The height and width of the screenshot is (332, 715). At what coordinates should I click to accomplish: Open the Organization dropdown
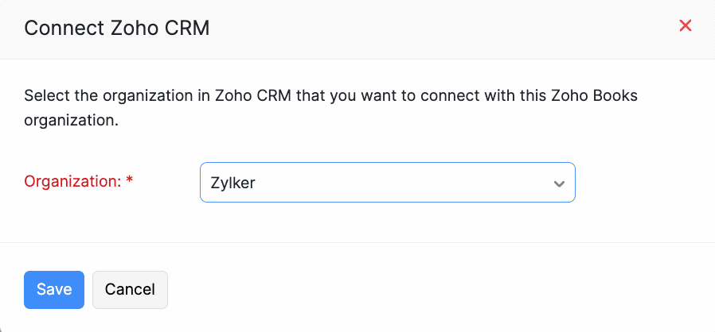(x=387, y=183)
